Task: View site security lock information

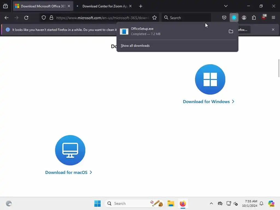Action: click(x=51, y=18)
